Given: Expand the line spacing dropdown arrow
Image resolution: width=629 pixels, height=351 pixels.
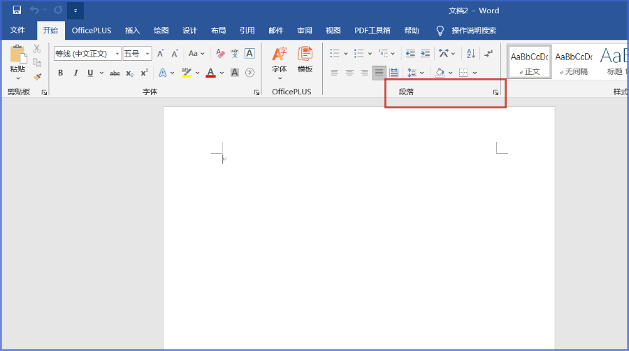Looking at the screenshot, I should click(x=422, y=73).
